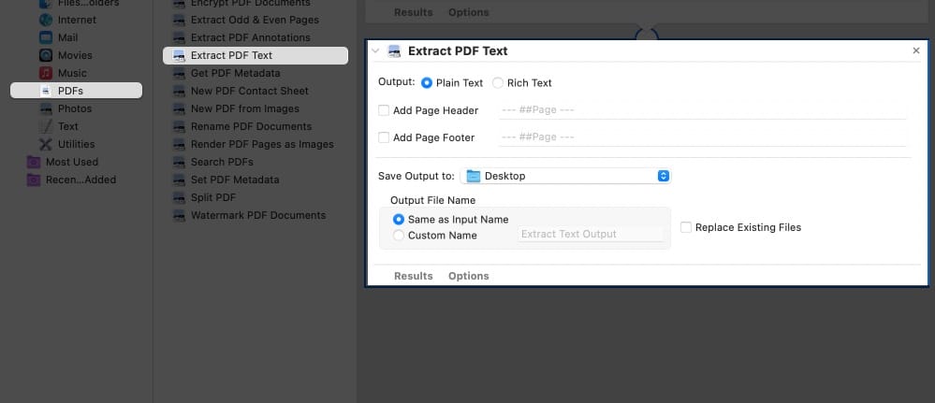Select the Utilities library label
935x403 pixels.
tap(77, 144)
